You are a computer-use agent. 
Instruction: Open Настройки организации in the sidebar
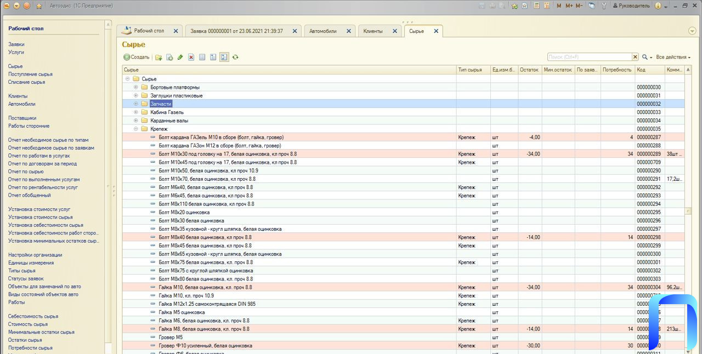[x=35, y=255]
